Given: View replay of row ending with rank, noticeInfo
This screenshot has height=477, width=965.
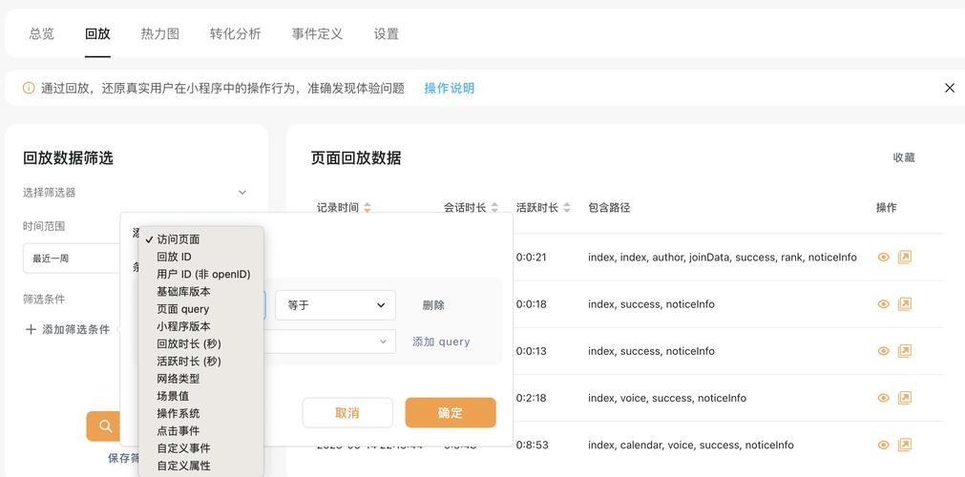Looking at the screenshot, I should (x=883, y=258).
